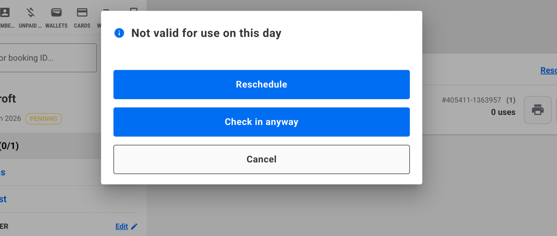Choose Check in anyway
Screen dimensions: 557x236
pos(261,122)
